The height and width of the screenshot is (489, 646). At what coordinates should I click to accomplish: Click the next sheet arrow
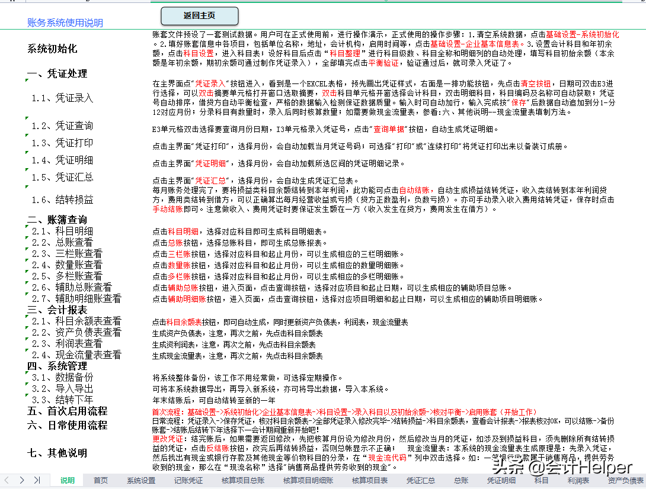(23, 480)
